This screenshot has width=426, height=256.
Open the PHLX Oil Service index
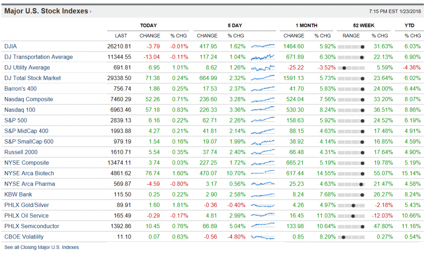coord(26,216)
